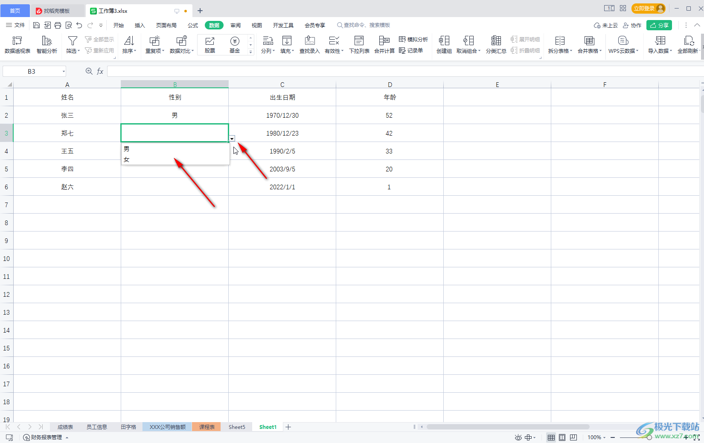Open the 课程表 sheet tab
The width and height of the screenshot is (704, 443).
click(207, 427)
